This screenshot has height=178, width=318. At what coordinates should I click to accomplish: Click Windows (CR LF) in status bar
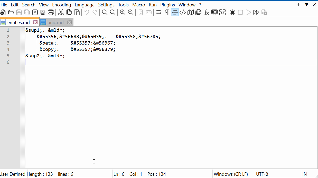coord(231,174)
